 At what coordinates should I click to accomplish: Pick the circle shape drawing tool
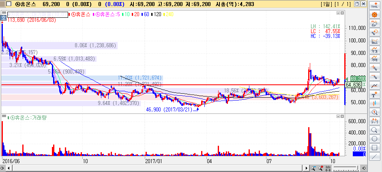pos(375,138)
